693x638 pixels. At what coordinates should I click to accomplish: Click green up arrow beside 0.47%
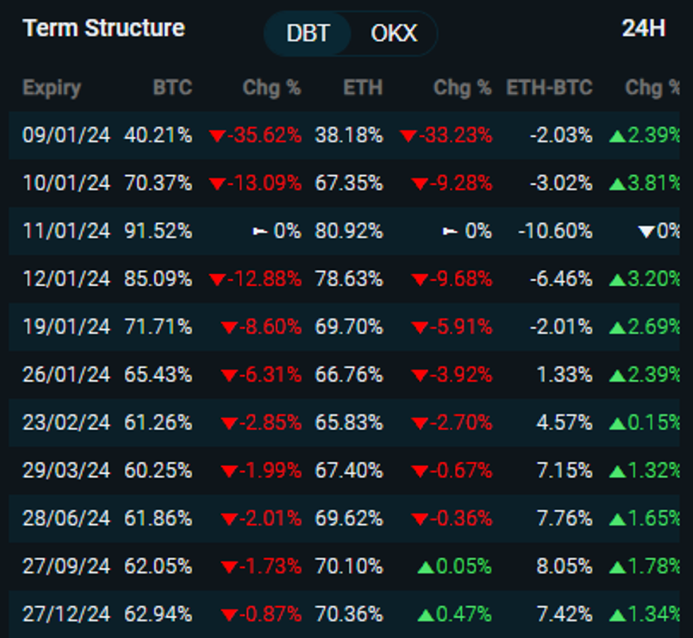click(x=426, y=614)
